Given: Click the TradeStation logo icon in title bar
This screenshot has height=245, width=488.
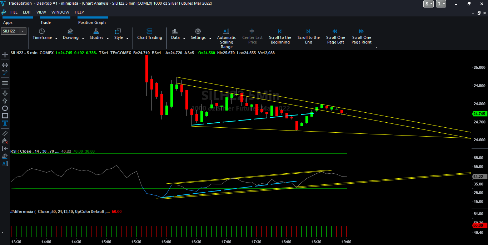Looking at the screenshot, I should tap(4, 4).
